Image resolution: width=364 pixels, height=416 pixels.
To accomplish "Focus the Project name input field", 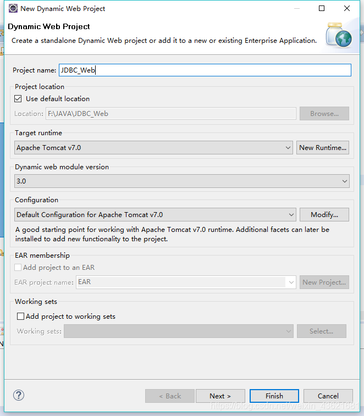I will (x=205, y=70).
